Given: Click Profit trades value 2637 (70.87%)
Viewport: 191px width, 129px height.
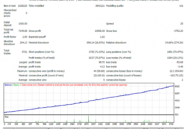Looking at the screenshot, I should click(x=97, y=58).
